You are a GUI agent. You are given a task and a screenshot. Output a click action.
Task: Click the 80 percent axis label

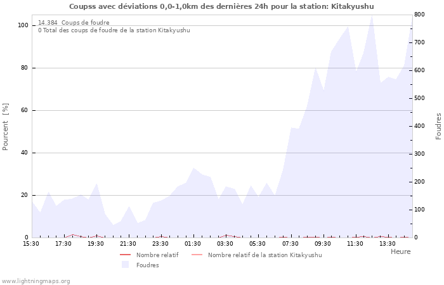coord(24,68)
